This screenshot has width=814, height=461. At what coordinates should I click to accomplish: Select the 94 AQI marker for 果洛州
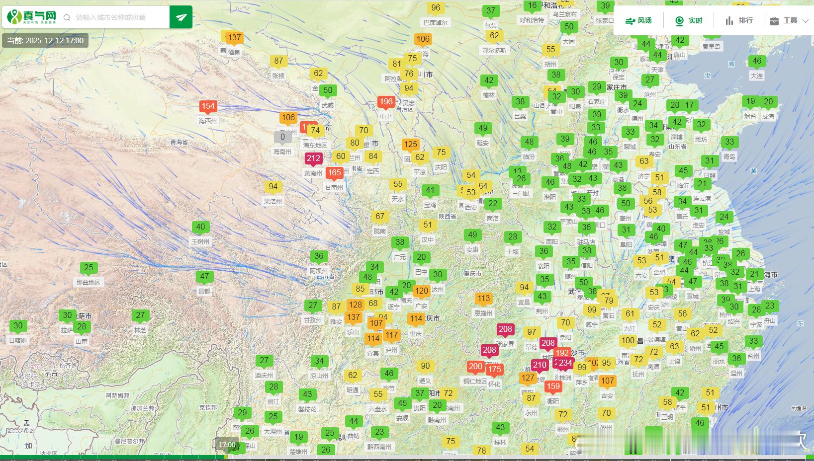273,187
